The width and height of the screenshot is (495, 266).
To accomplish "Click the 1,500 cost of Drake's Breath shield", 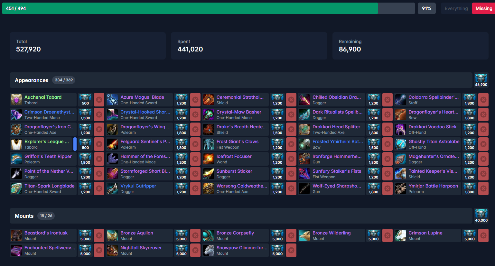I will [x=277, y=129].
